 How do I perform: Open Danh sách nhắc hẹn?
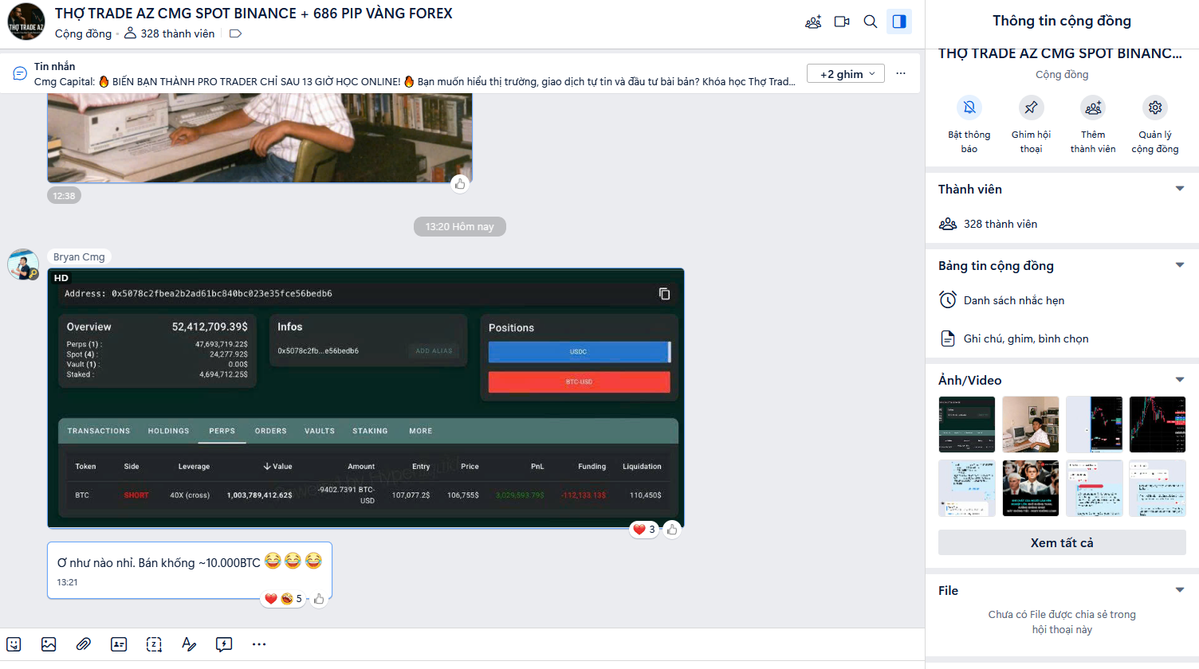point(1062,300)
